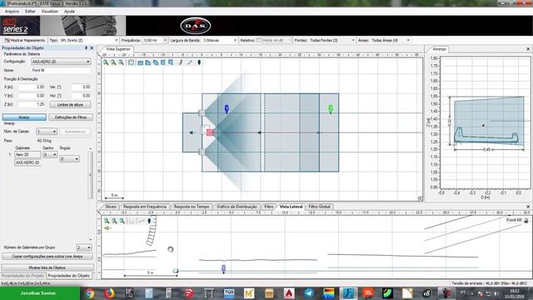Select the blue receiver in the side view
The height and width of the screenshot is (300, 533).
point(224,268)
